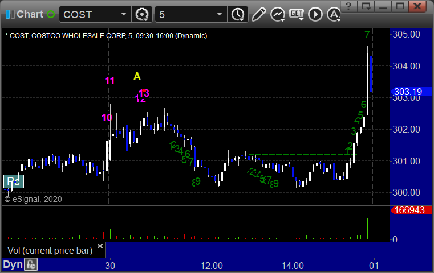Click the 30 date label on time axis
Image resolution: width=434 pixels, height=273 pixels.
point(110,266)
